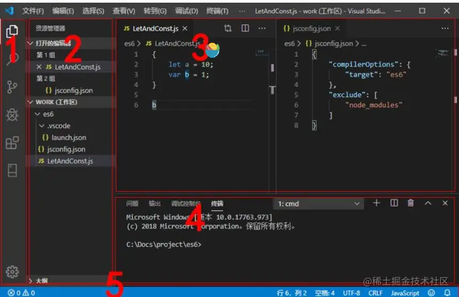Switch to the 输出 panel tab
This screenshot has width=459, height=297.
(x=155, y=204)
